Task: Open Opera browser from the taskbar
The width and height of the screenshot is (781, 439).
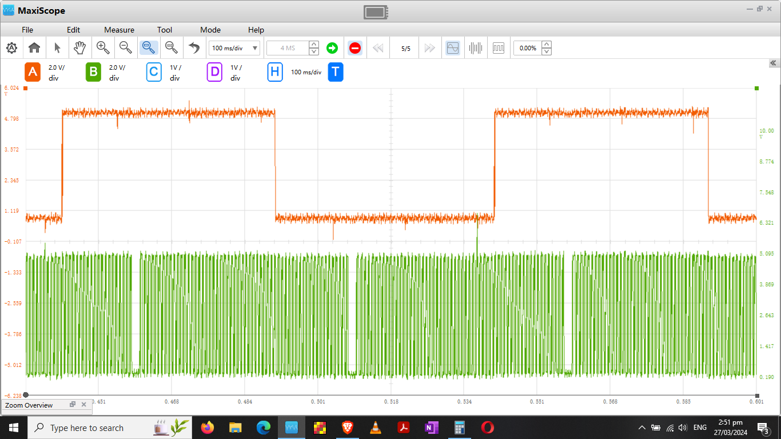Action: coord(488,428)
